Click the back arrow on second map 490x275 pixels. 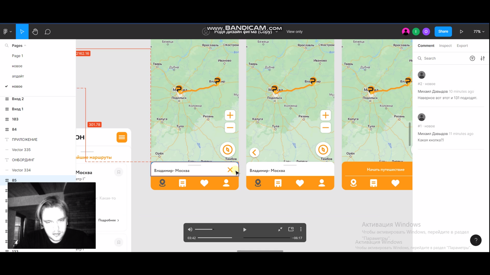(x=254, y=152)
